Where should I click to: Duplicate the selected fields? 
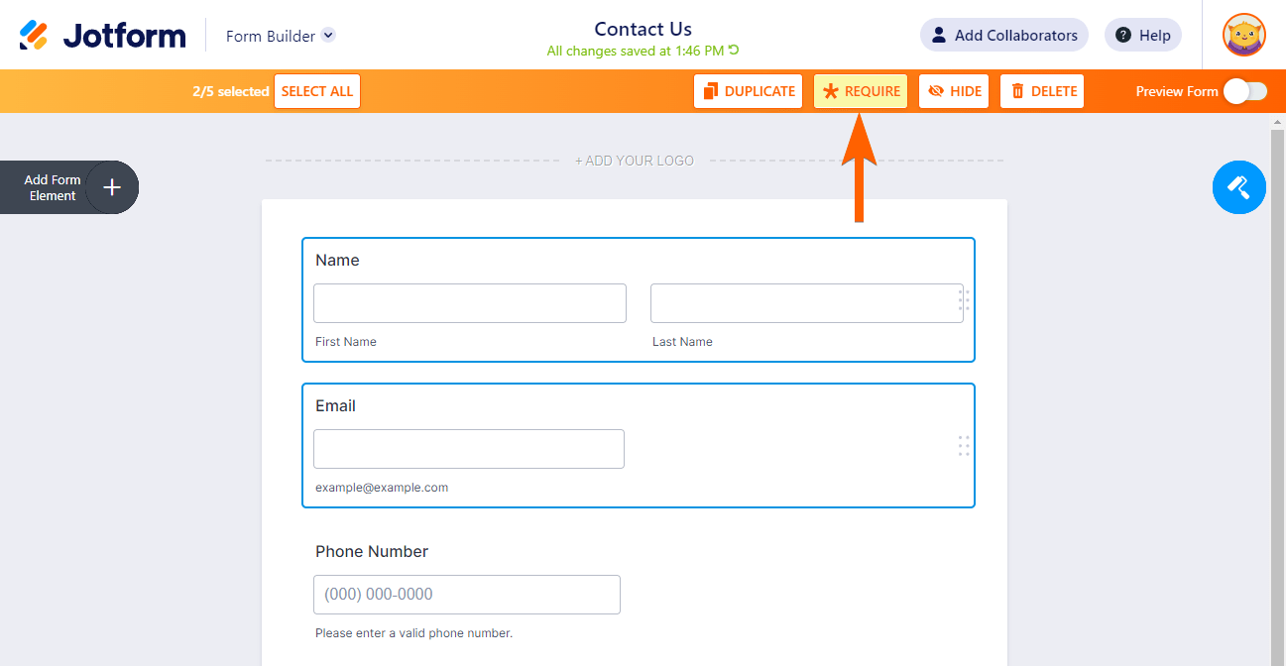749,91
